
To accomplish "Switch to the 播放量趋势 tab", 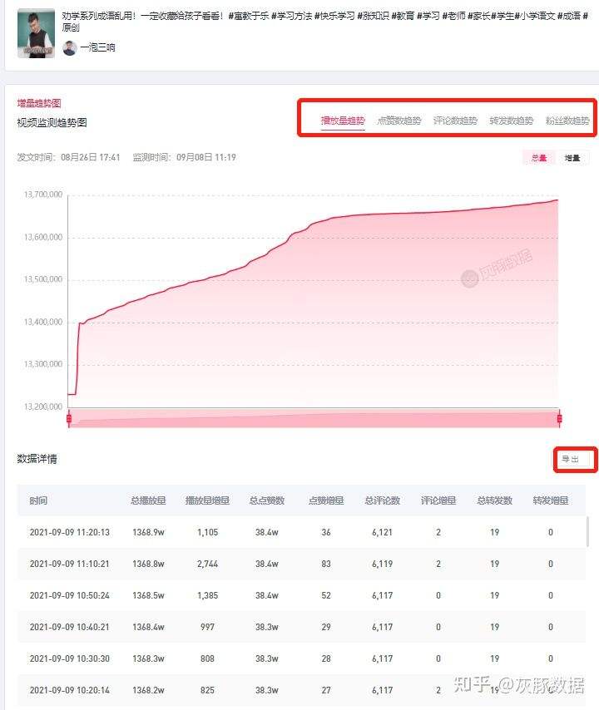I will click(343, 121).
